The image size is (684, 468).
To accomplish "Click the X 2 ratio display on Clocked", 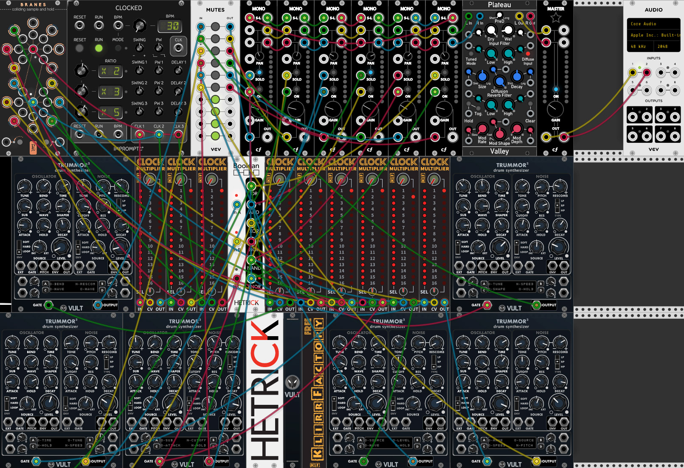I will click(110, 71).
